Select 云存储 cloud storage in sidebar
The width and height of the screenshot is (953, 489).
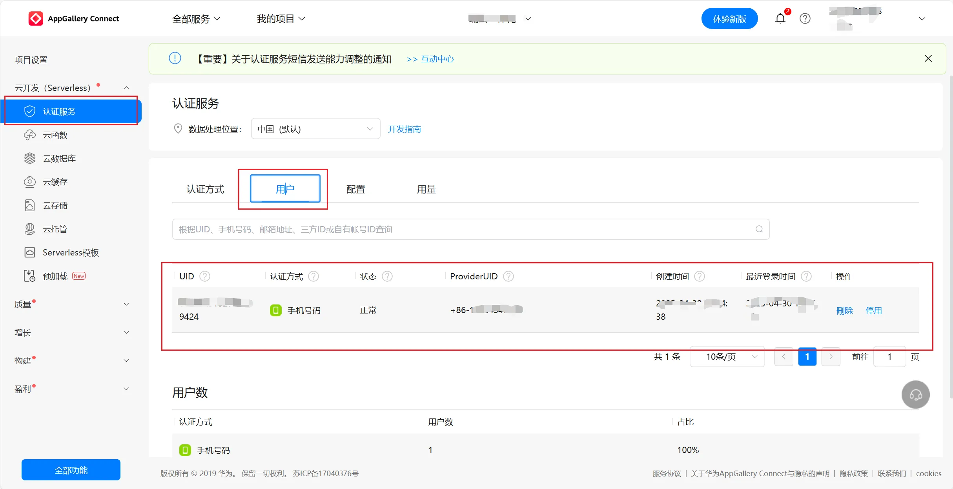tap(55, 206)
